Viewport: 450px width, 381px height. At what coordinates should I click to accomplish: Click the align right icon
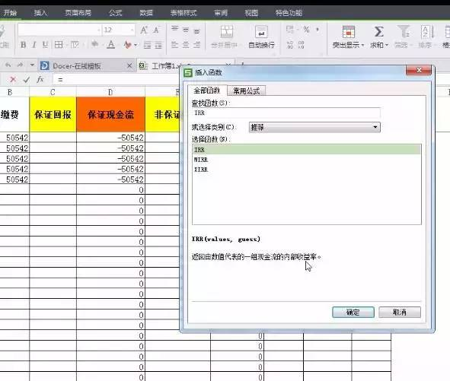197,45
